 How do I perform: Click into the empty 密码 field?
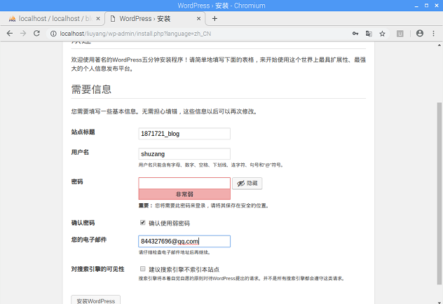184,184
